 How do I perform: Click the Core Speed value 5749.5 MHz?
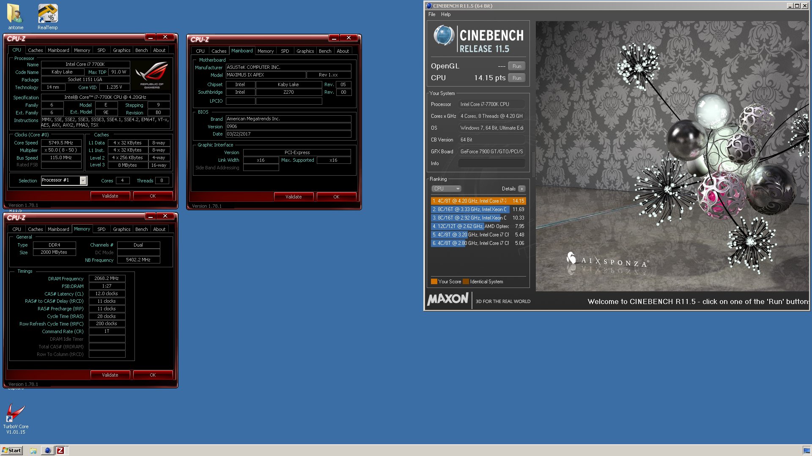(61, 143)
